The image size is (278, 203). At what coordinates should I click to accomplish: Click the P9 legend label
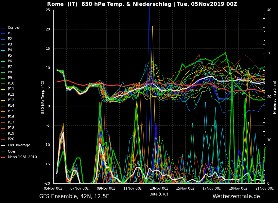click(10, 78)
